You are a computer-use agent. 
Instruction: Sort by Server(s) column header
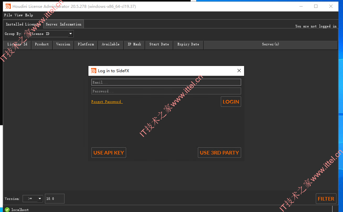coord(271,44)
